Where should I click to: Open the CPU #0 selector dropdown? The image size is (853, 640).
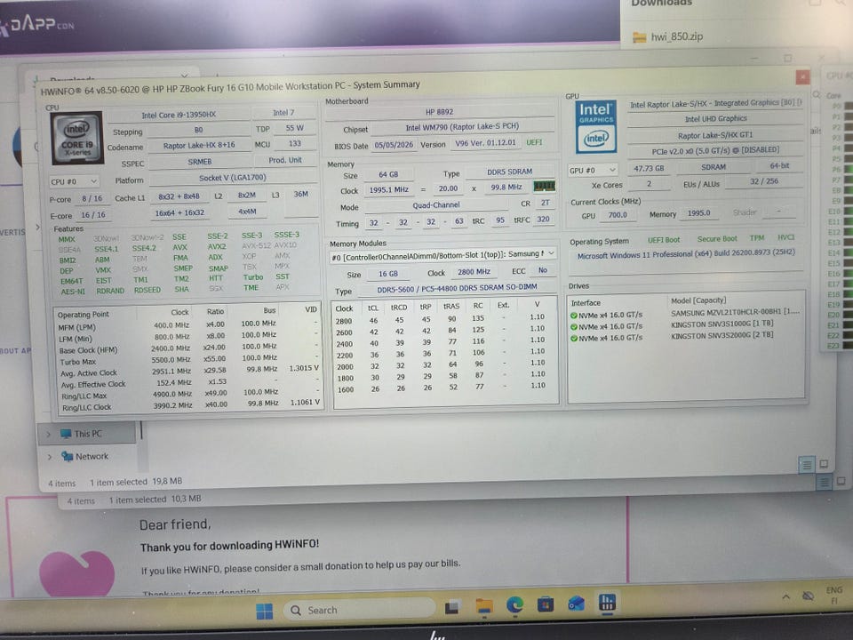coord(74,181)
